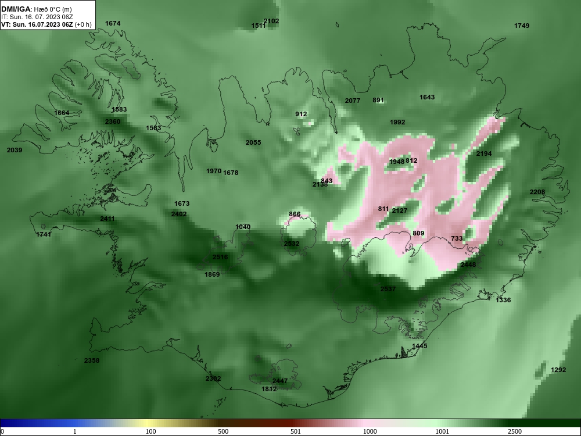The width and height of the screenshot is (581, 436).
Task: Select the 500 tick label on the legend
Action: point(223,431)
